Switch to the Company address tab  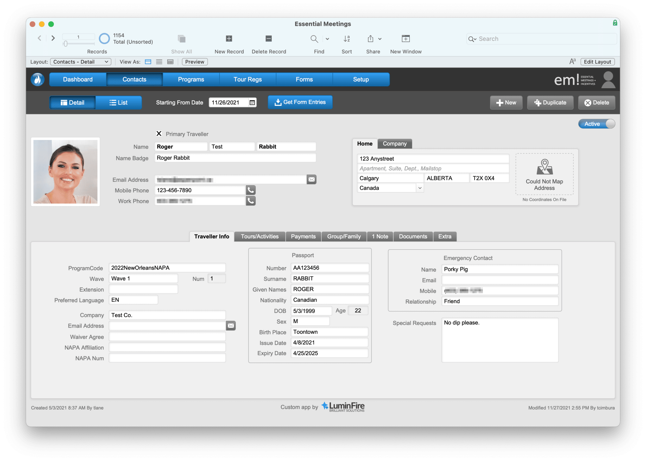point(395,144)
